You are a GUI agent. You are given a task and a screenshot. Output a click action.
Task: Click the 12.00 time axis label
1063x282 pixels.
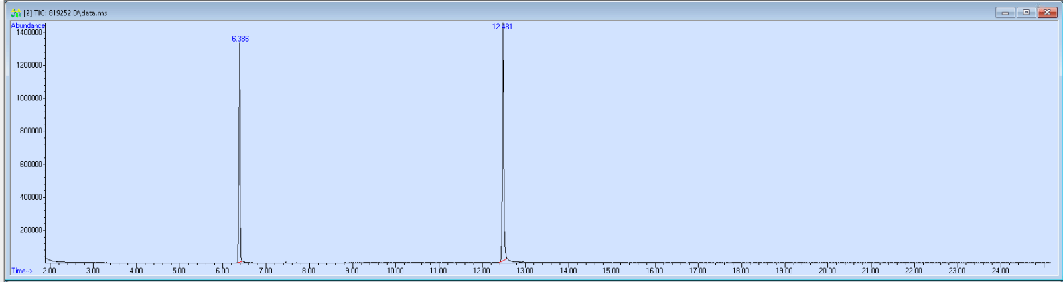click(482, 271)
